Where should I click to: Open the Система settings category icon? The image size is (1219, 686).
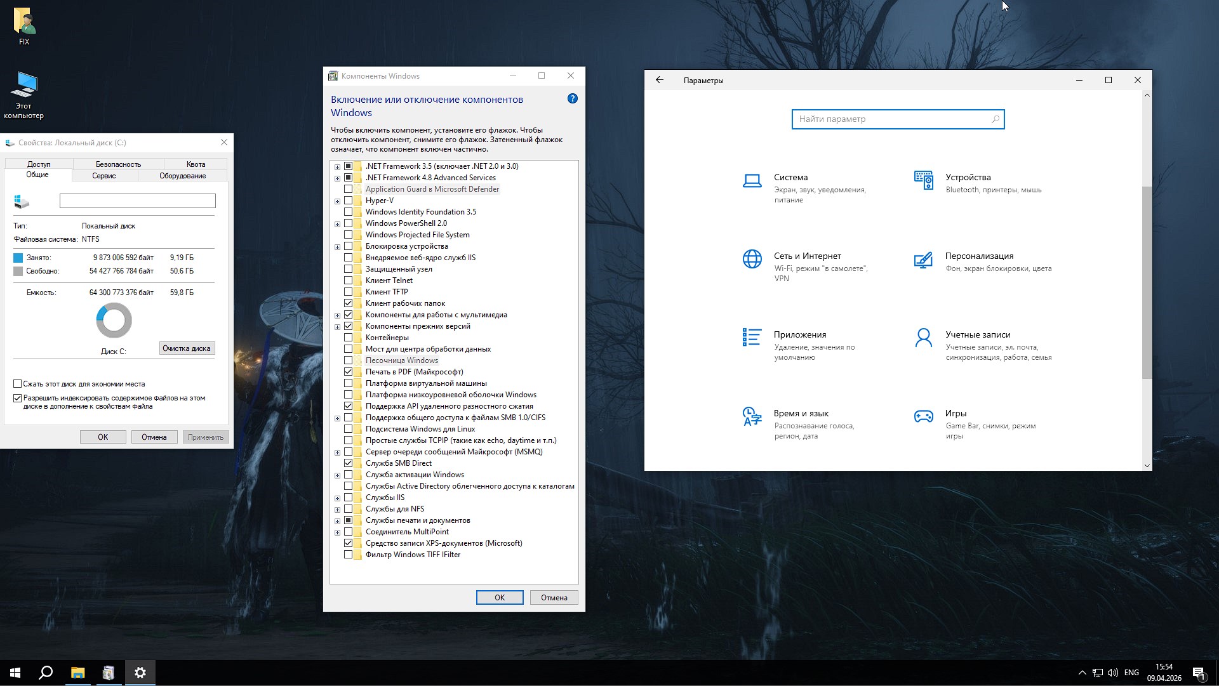click(752, 181)
